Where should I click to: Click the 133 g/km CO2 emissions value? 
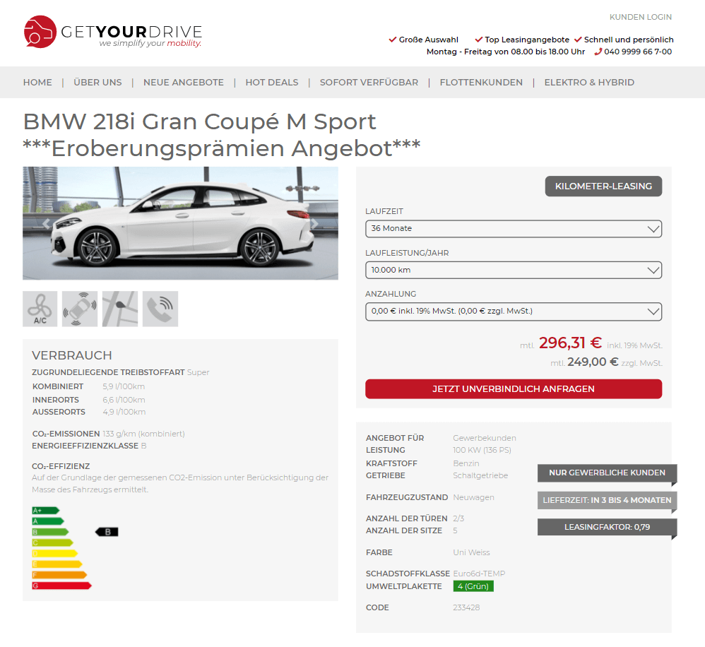click(x=143, y=434)
